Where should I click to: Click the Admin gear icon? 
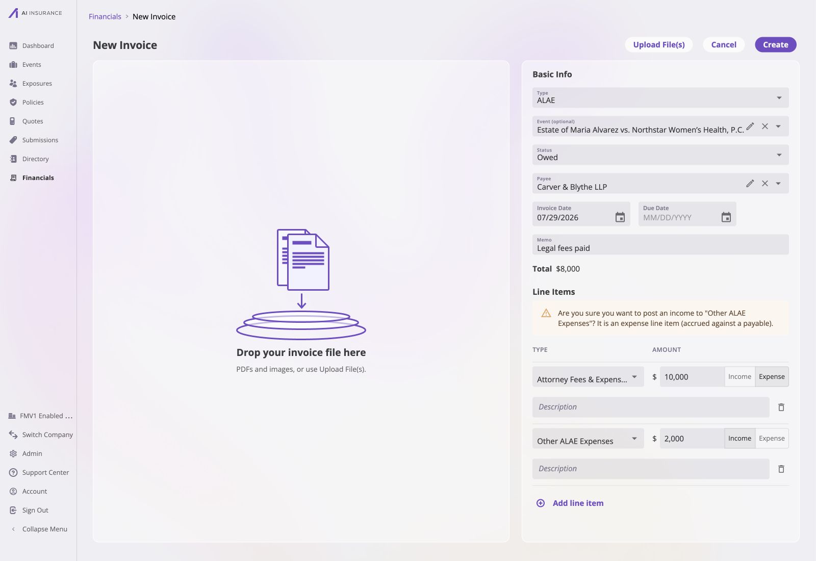click(13, 454)
